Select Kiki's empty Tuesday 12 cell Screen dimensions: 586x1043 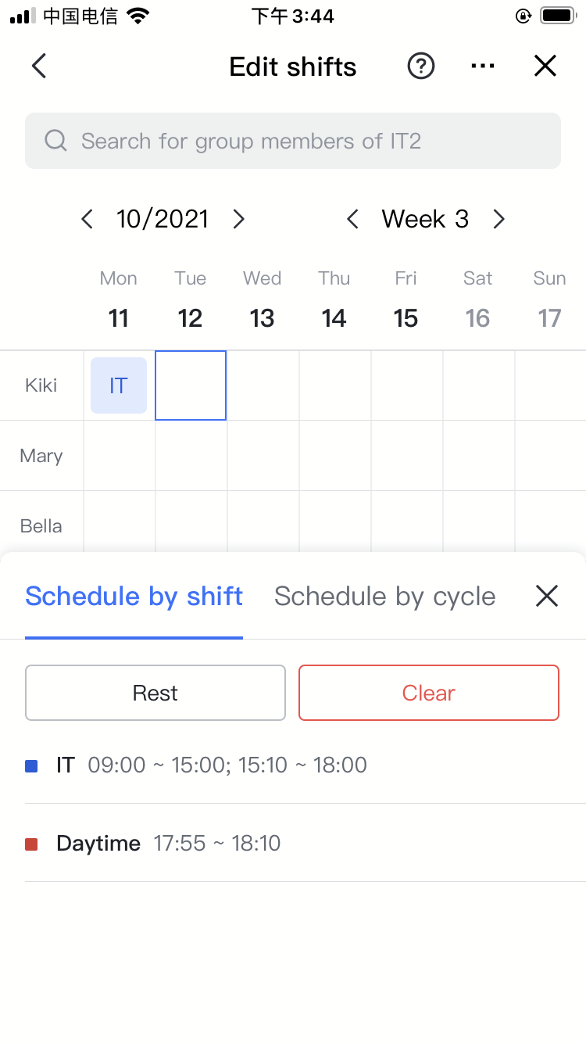pyautogui.click(x=191, y=385)
